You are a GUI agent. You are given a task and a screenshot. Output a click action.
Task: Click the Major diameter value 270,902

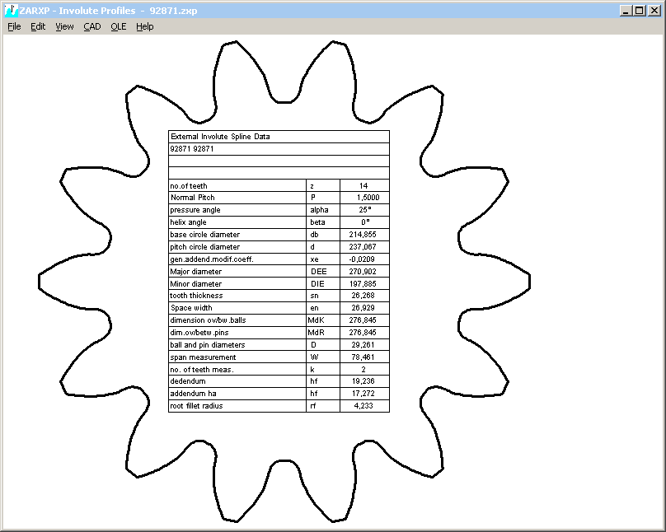pos(363,271)
